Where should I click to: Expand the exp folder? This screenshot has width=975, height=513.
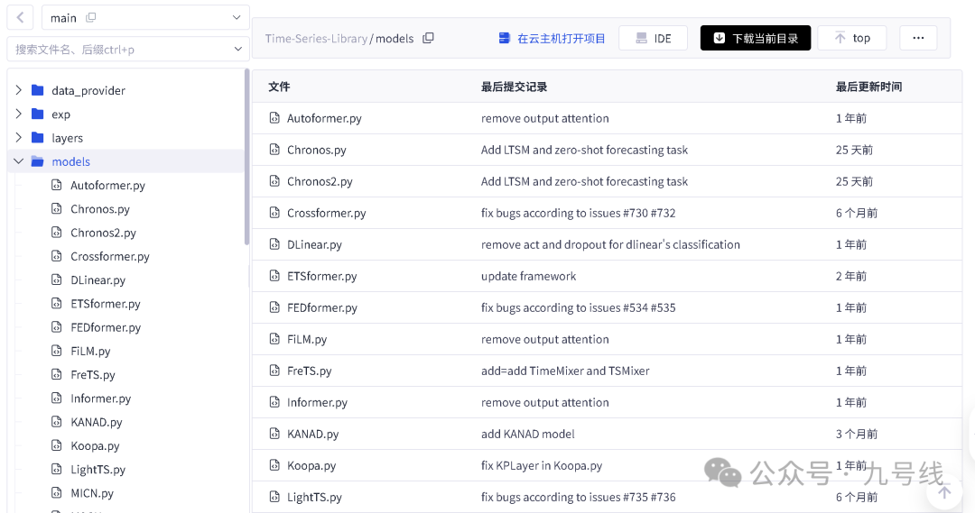(19, 114)
